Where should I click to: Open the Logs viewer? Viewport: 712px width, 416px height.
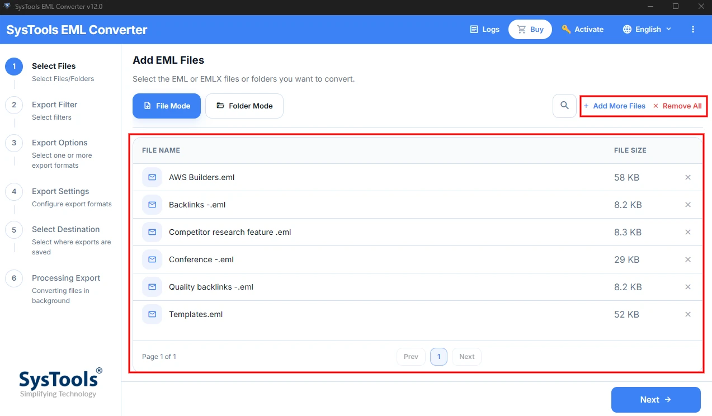click(484, 29)
